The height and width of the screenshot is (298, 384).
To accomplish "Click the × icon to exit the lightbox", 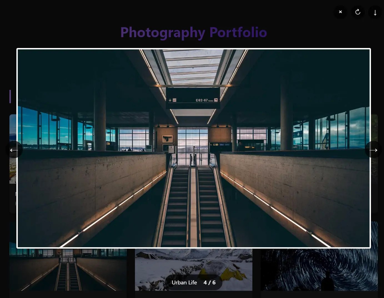I will pos(340,12).
